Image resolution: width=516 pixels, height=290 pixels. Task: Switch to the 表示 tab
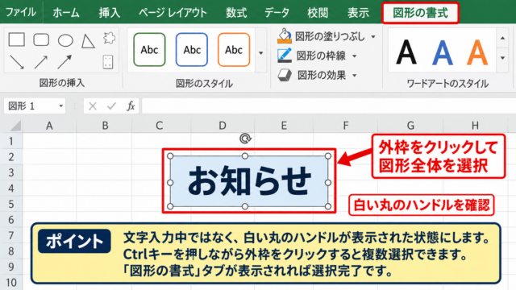tap(358, 13)
